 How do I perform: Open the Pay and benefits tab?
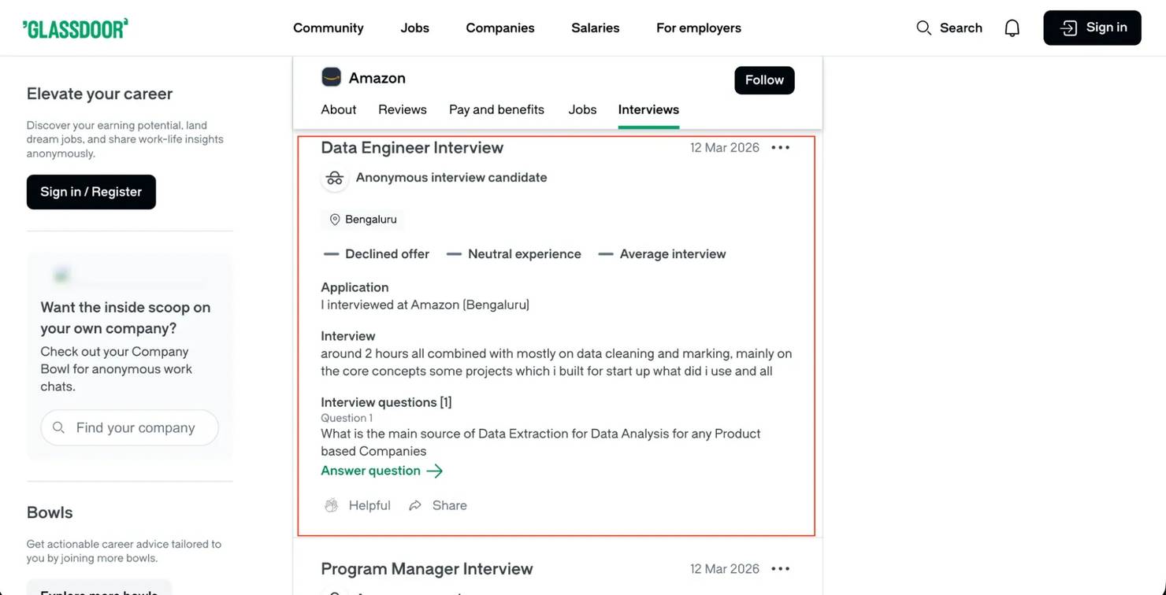(x=496, y=109)
